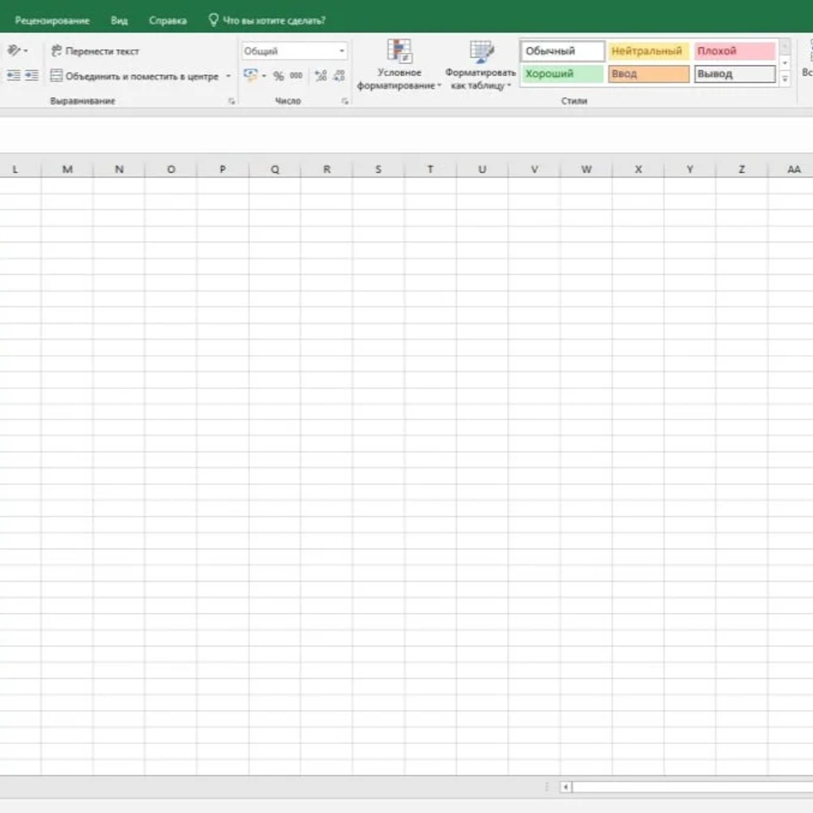Select column Q header
Image resolution: width=813 pixels, height=813 pixels.
click(274, 169)
